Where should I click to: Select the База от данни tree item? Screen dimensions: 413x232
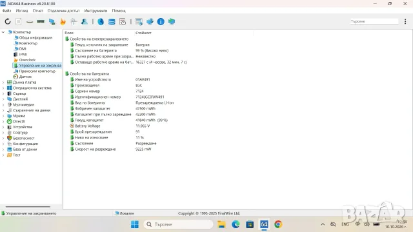25,150
